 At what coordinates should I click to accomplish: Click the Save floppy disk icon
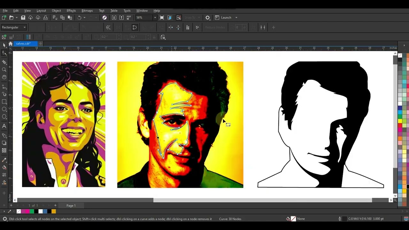click(23, 18)
